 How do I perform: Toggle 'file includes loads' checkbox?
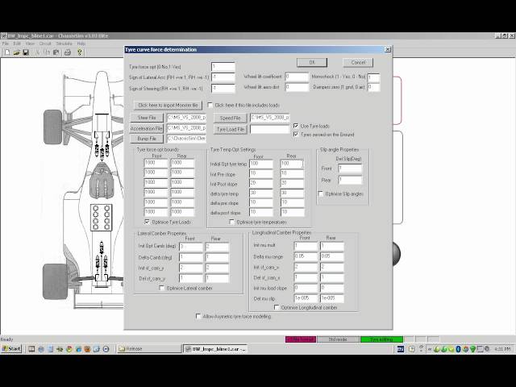(210, 105)
